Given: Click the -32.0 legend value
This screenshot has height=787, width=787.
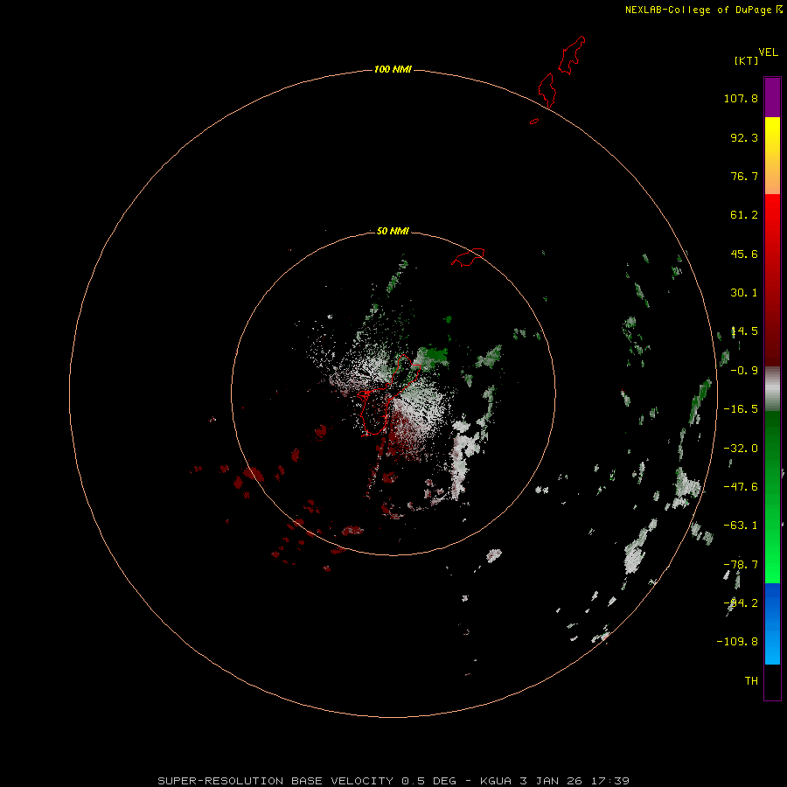Looking at the screenshot, I should (741, 449).
